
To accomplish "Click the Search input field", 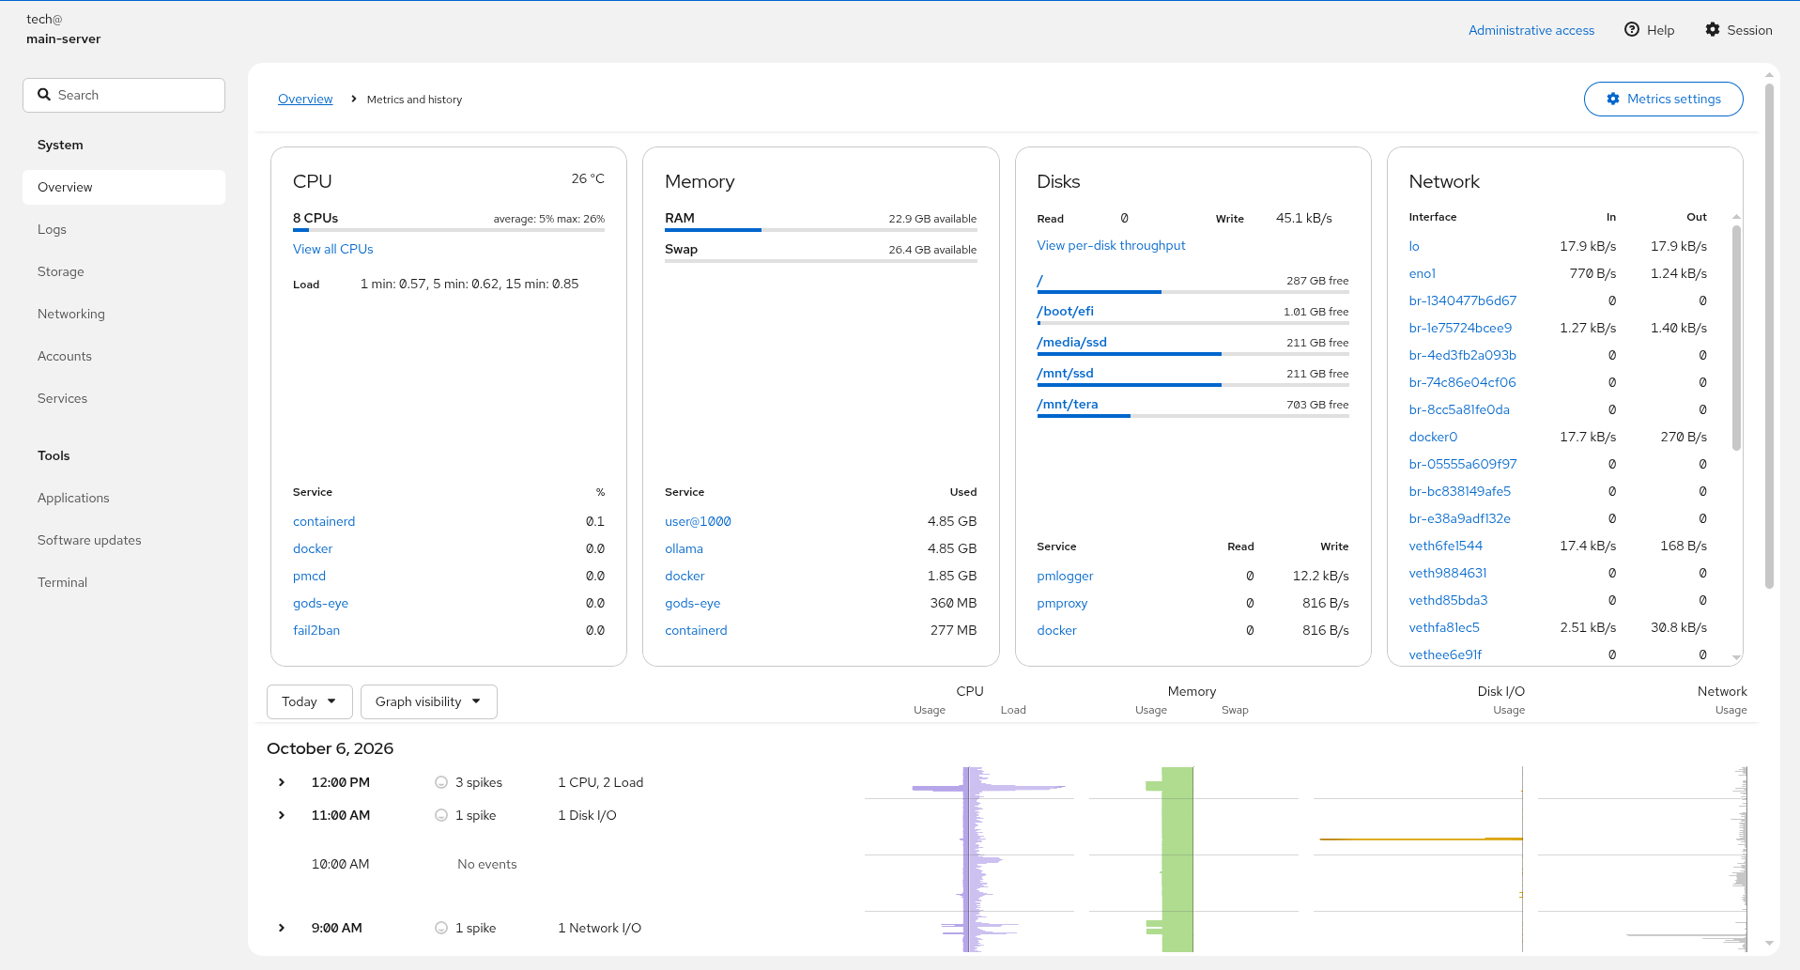I will click(x=124, y=95).
